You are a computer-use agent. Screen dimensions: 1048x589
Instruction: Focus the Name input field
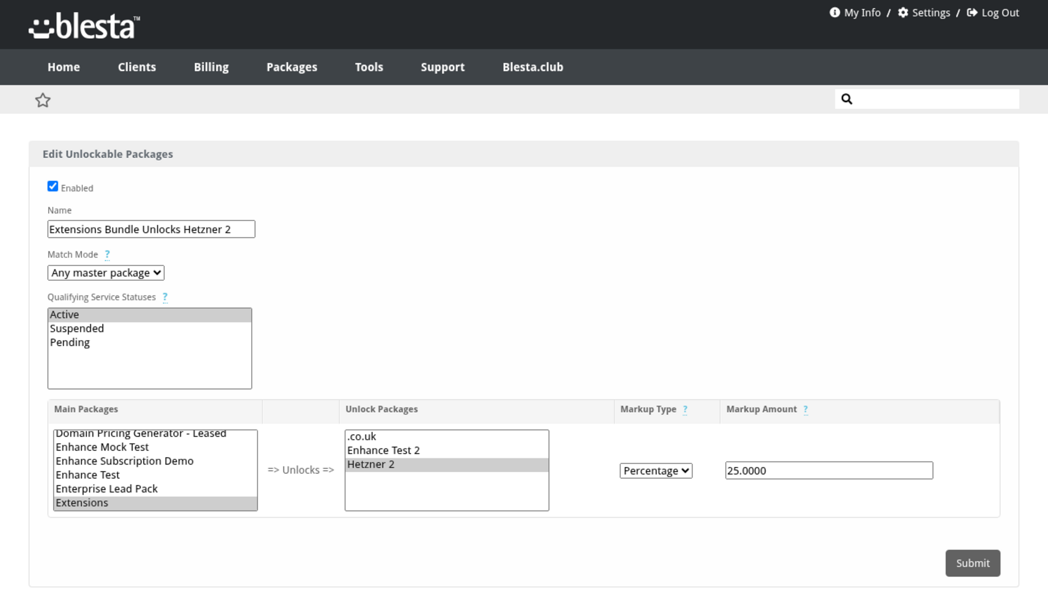151,229
